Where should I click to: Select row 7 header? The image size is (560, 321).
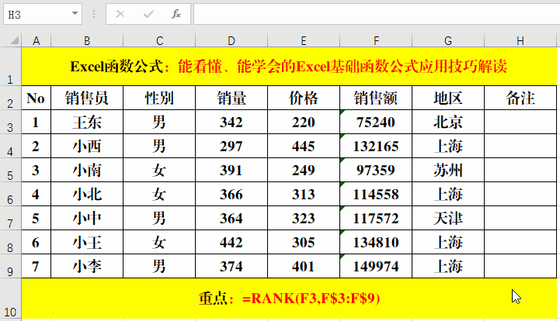[x=10, y=218]
